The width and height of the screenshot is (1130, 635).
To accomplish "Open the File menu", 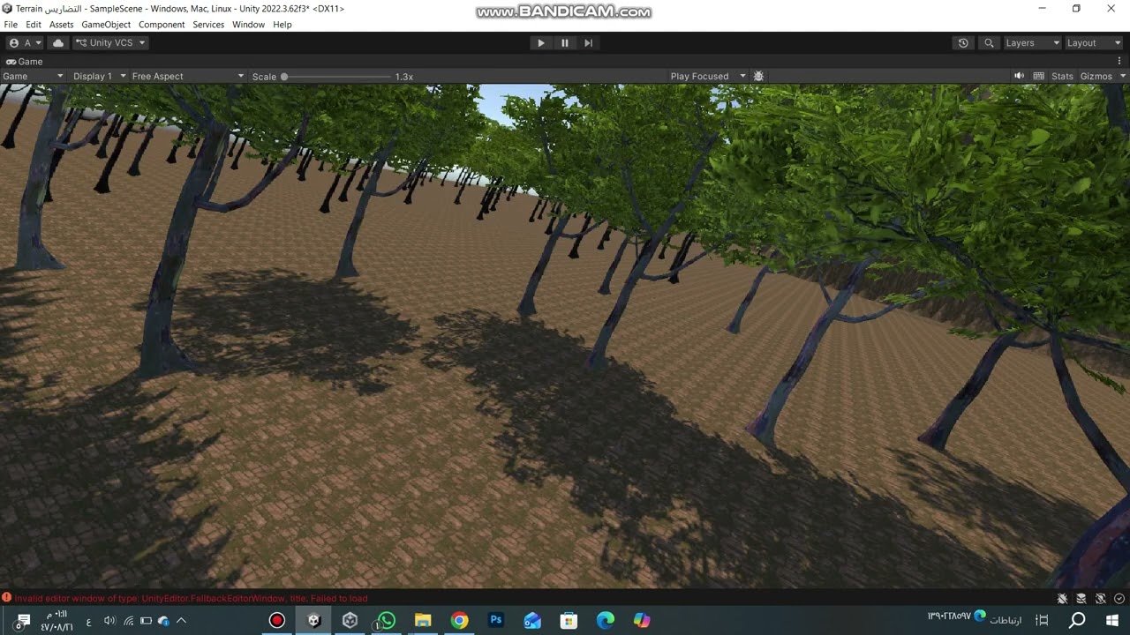I will click(11, 25).
